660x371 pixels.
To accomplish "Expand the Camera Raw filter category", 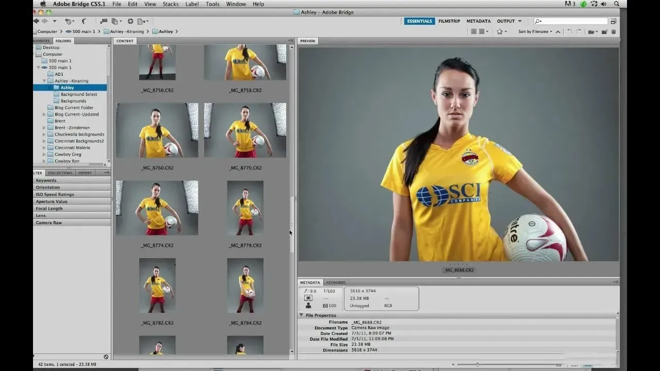I will [x=72, y=223].
